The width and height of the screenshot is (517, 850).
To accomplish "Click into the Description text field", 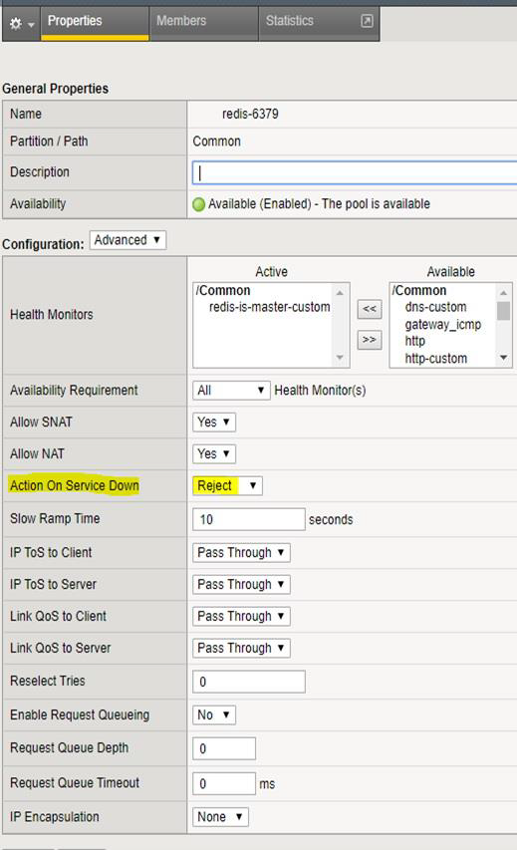I will pos(355,173).
